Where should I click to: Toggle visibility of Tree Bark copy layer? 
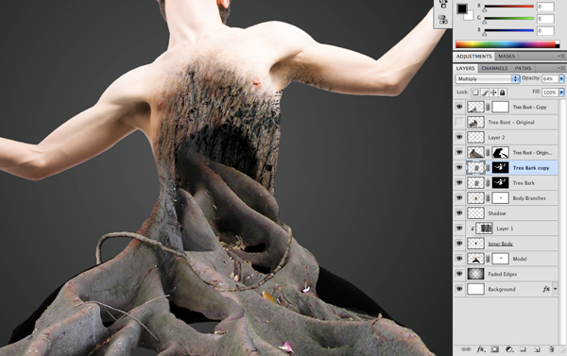pyautogui.click(x=459, y=168)
